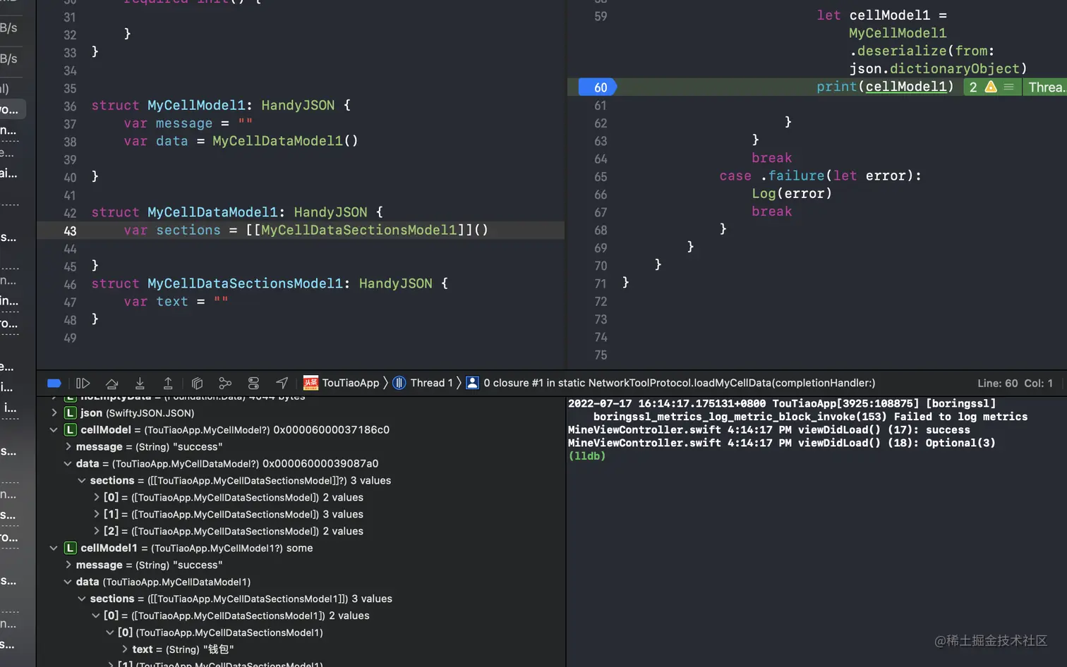Viewport: 1067px width, 667px height.
Task: Click console line viewDidLoad() (17): success
Action: pos(769,429)
